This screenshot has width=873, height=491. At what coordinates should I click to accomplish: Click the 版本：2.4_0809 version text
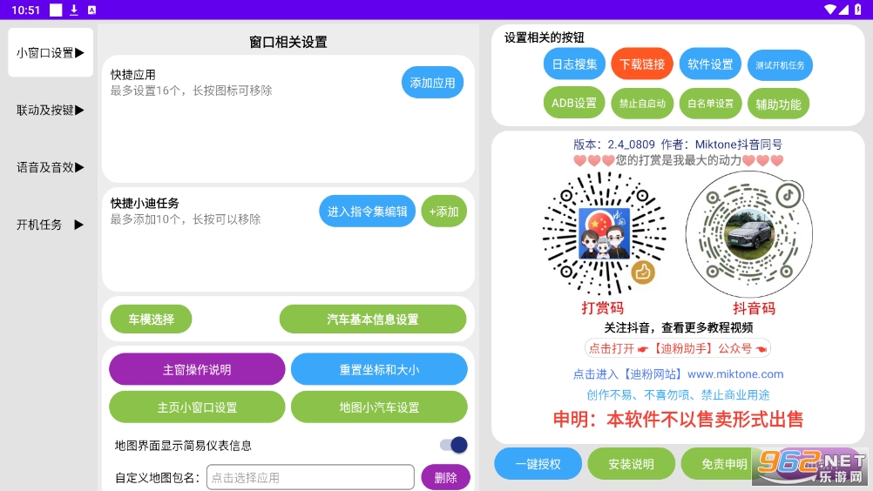pos(614,145)
